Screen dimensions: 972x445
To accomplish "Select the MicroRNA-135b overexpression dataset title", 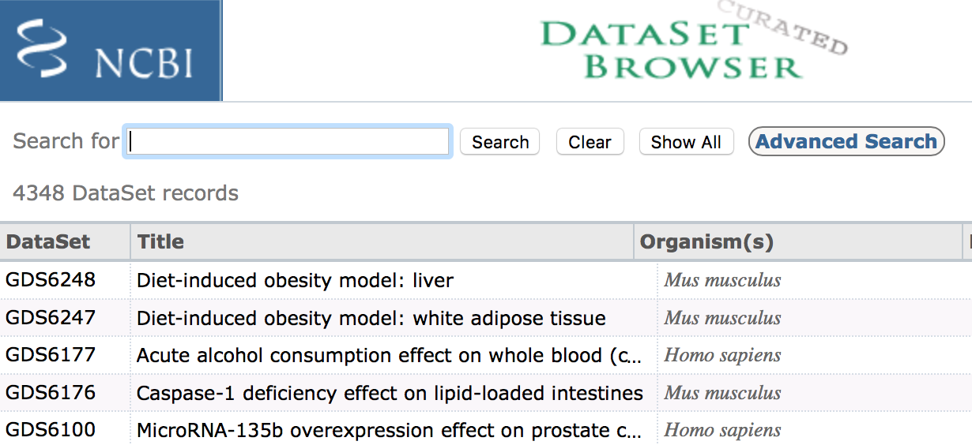I will pos(387,430).
